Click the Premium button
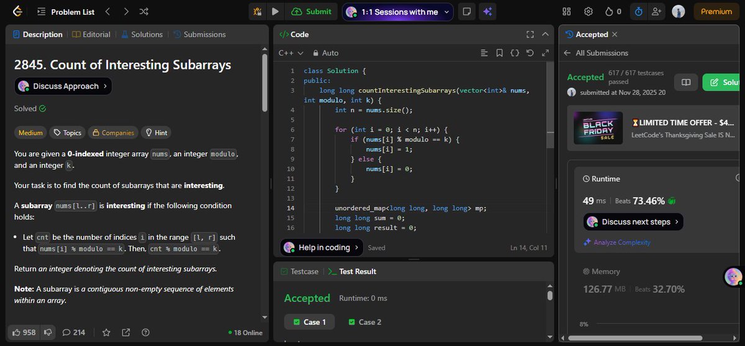745x346 pixels. pos(716,11)
